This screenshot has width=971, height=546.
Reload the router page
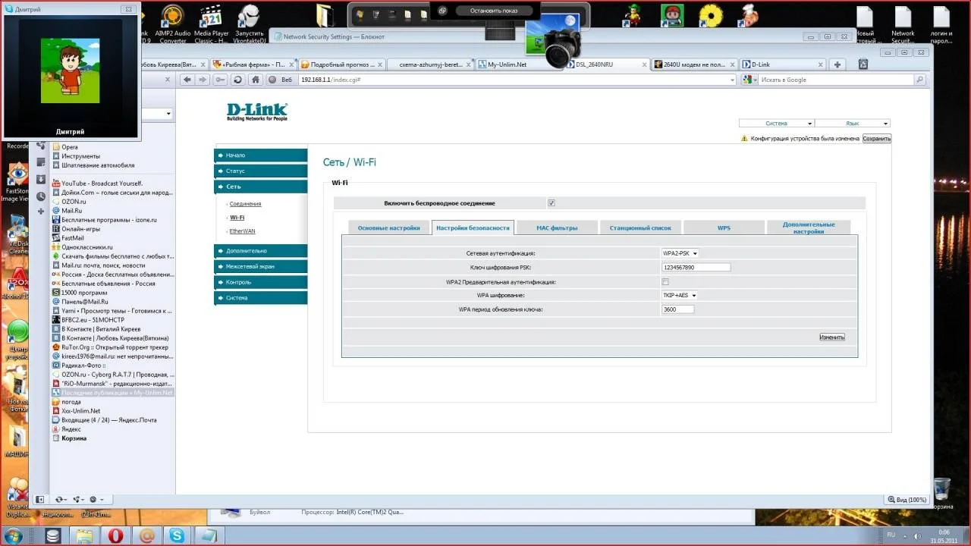click(237, 80)
